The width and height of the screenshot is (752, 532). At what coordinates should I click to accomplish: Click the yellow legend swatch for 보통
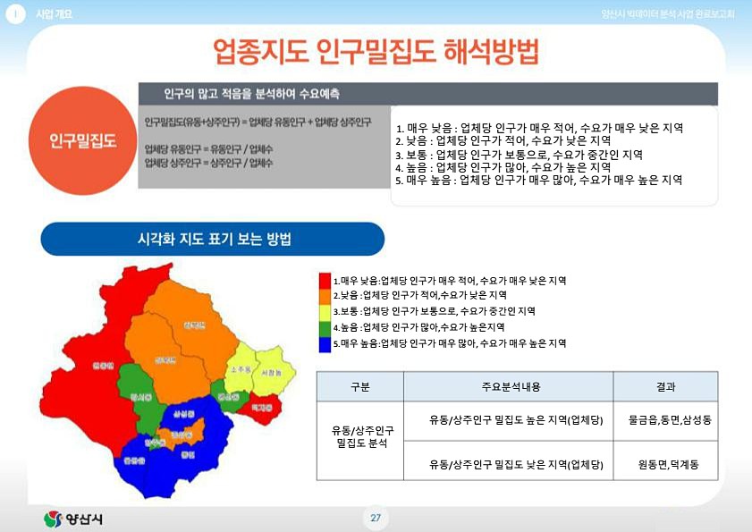[325, 313]
